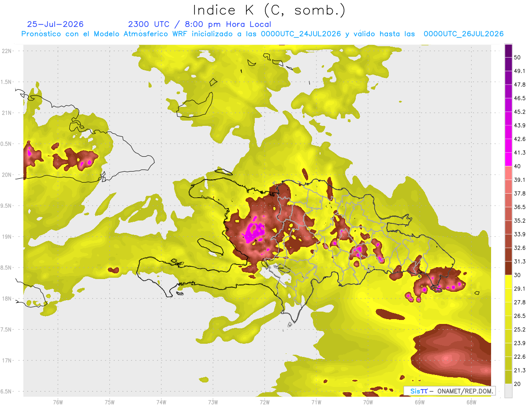Image resolution: width=529 pixels, height=408 pixels.
Task: Click the "32.6" color scale value
Action: [x=520, y=248]
